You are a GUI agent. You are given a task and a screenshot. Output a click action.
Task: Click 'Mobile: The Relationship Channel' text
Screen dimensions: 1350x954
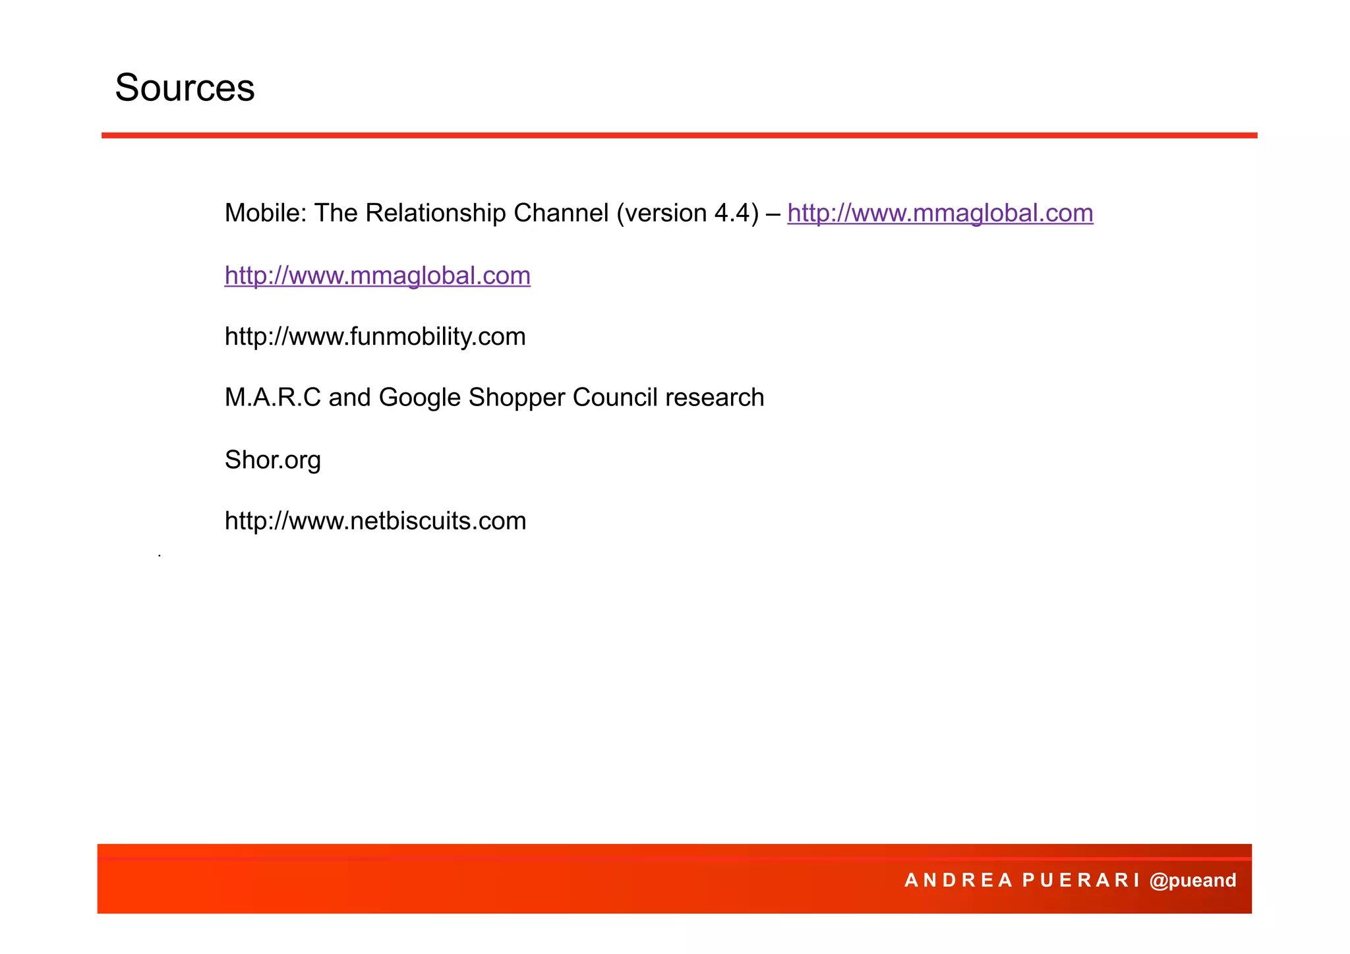click(417, 213)
